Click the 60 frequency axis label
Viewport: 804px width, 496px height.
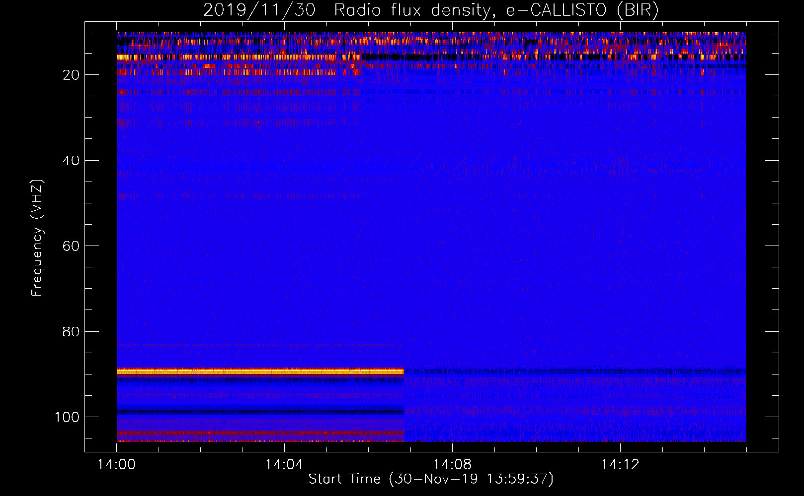(x=71, y=246)
